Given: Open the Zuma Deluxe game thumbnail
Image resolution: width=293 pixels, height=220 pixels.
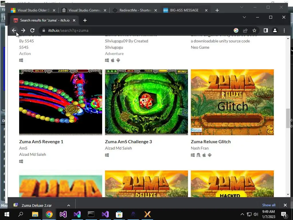Looking at the screenshot, I should 146,184.
